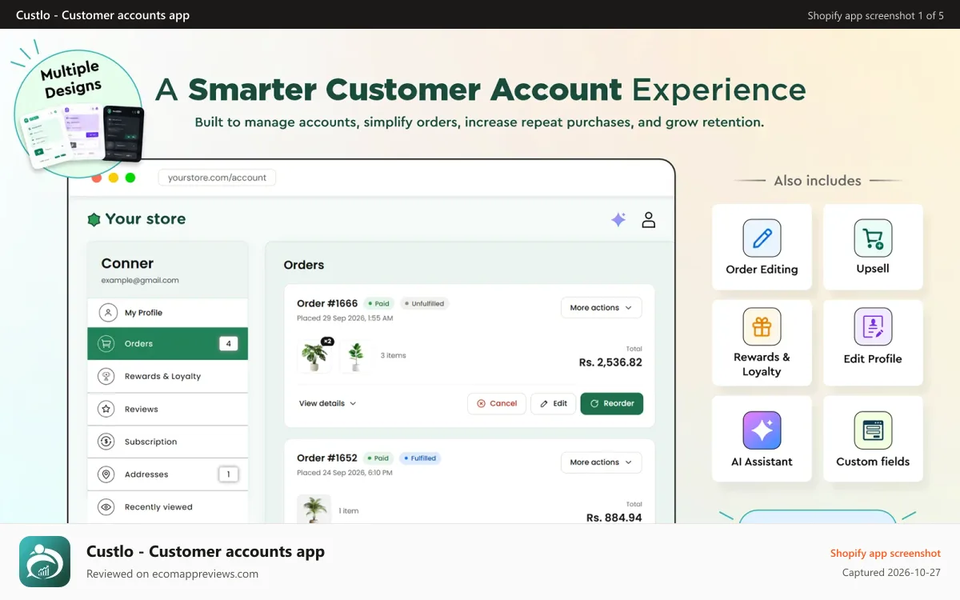Click the total Rs. 2,536.82
The width and height of the screenshot is (960, 600).
(x=610, y=362)
